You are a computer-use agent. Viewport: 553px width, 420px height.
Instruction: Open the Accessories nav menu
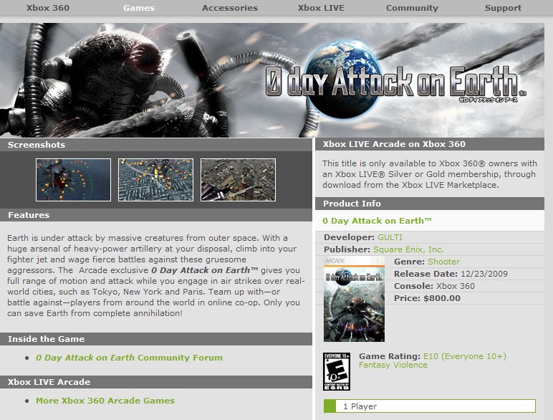click(230, 8)
